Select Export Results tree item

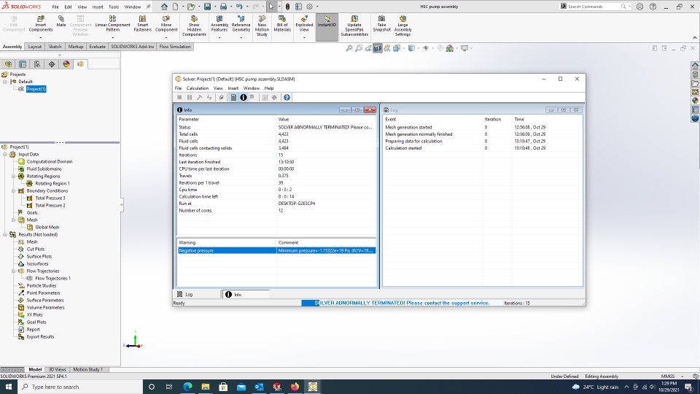point(40,337)
